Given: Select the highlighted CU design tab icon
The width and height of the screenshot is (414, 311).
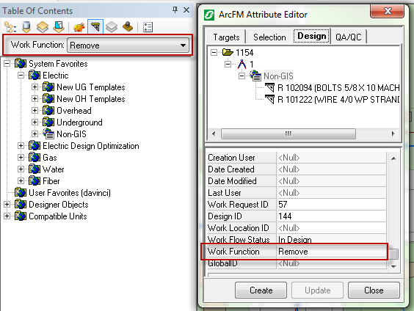Looking at the screenshot, I should (95, 27).
